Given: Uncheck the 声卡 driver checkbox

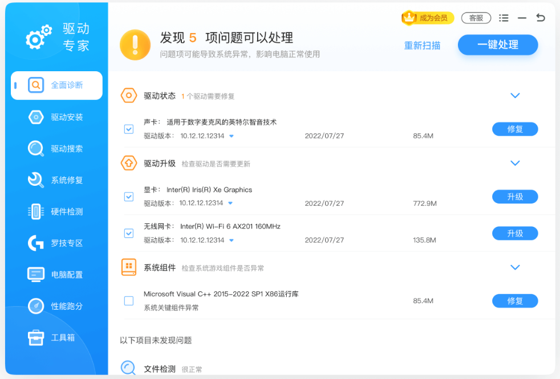Looking at the screenshot, I should [129, 129].
